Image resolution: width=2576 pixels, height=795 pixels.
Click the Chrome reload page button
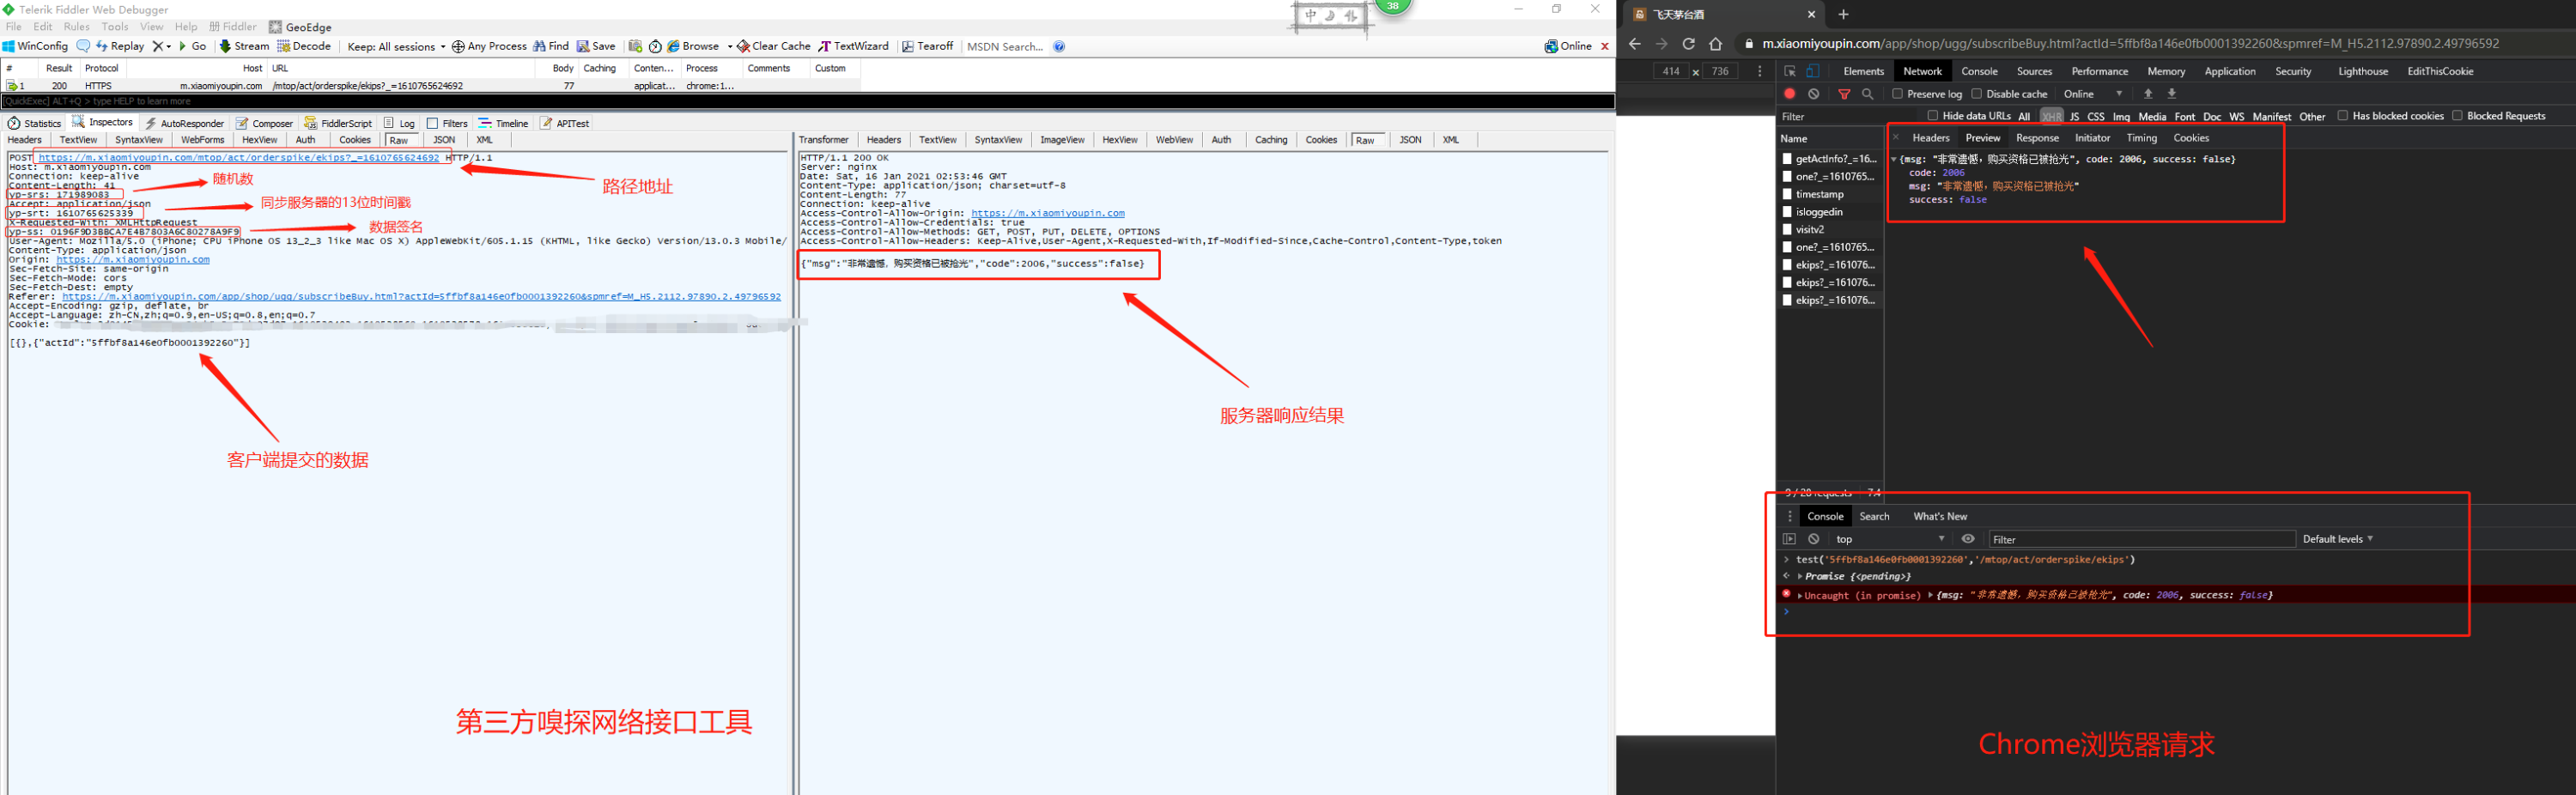(x=1688, y=44)
